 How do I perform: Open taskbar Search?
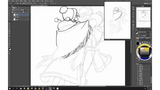pos(13,88)
